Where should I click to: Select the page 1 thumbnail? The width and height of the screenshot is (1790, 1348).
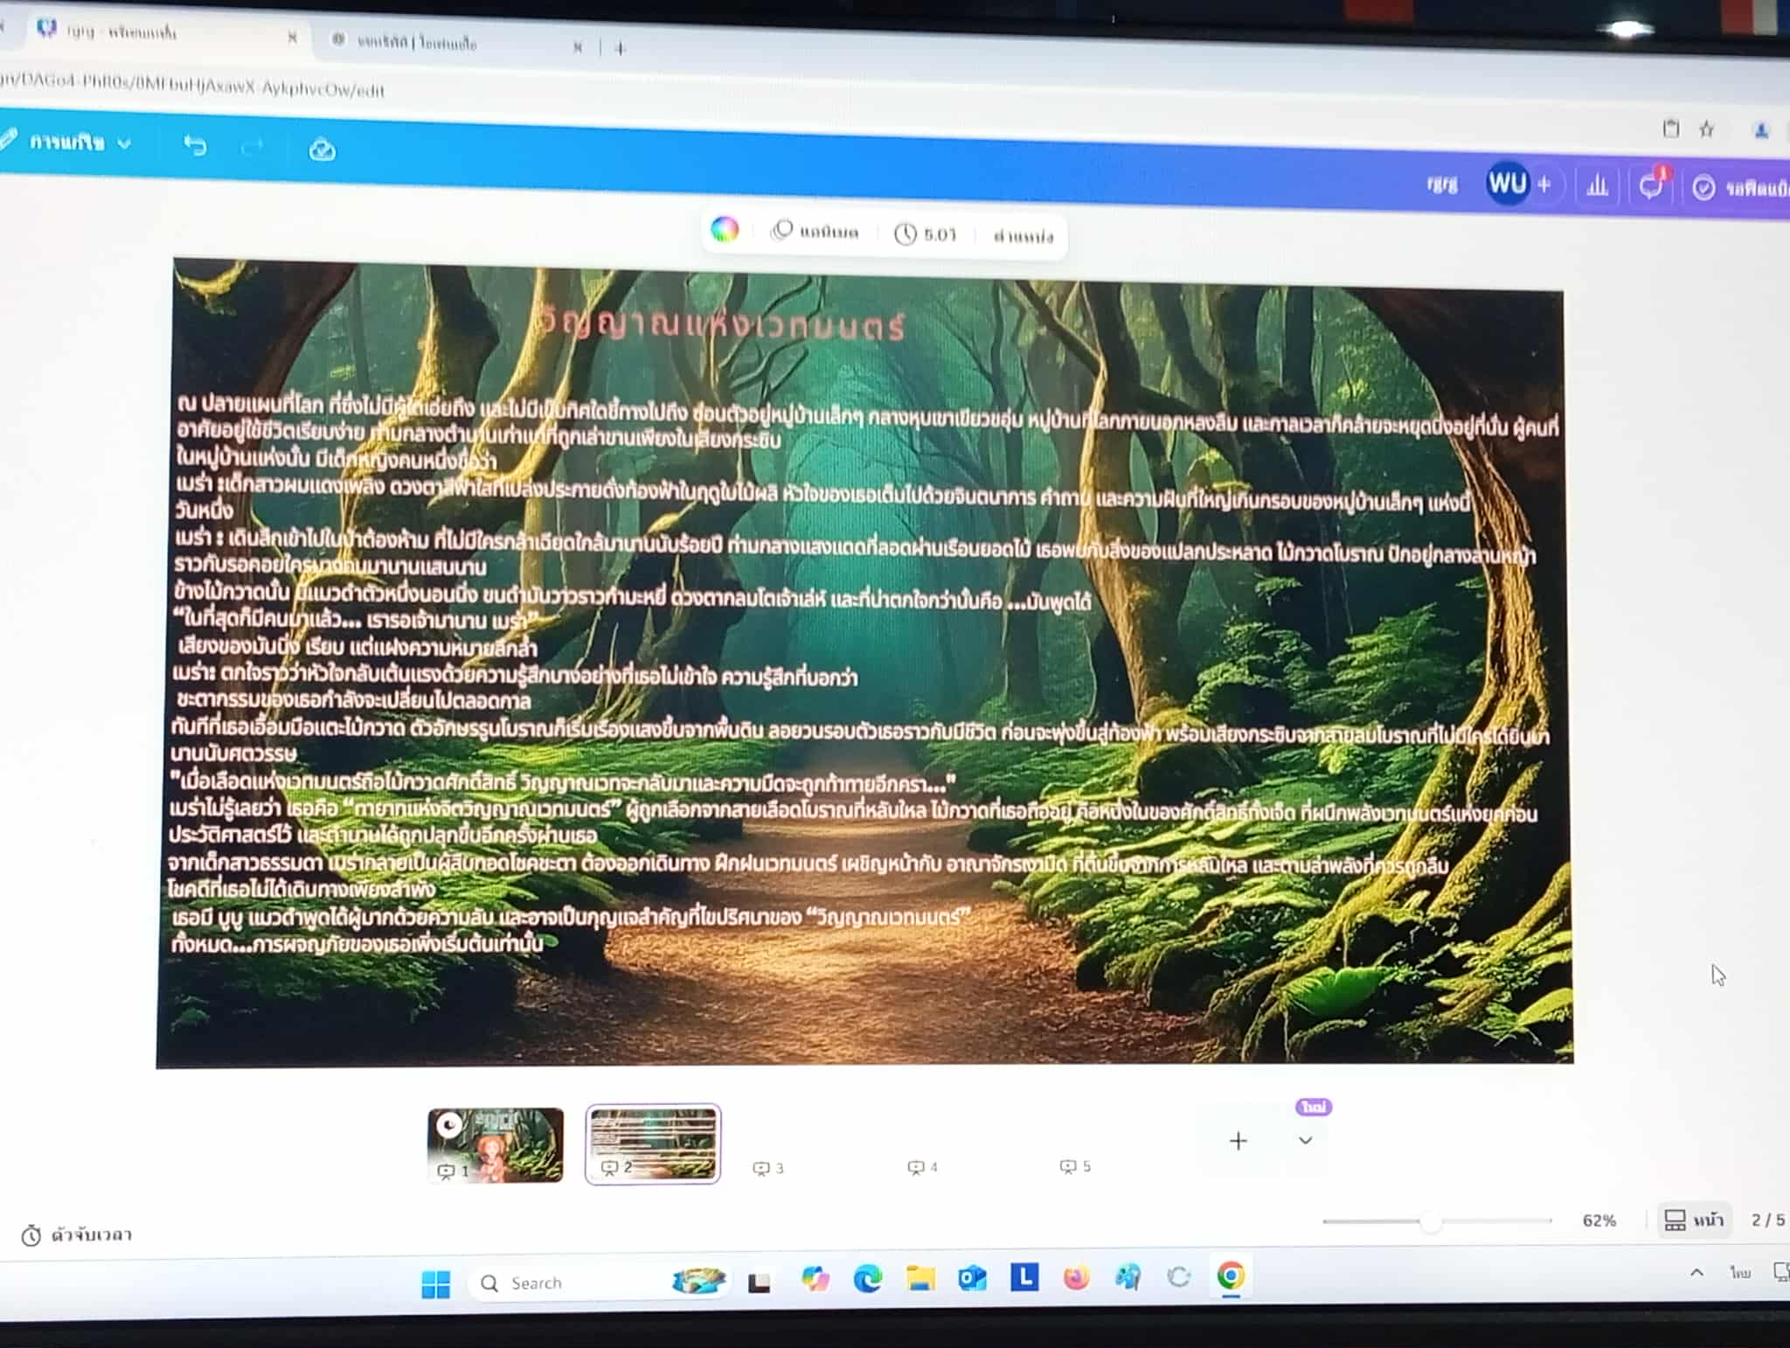[x=496, y=1143]
